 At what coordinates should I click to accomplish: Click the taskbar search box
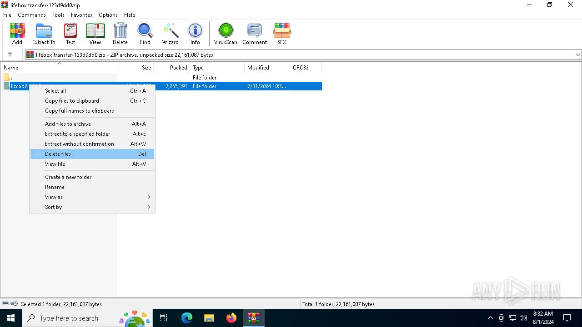click(88, 318)
